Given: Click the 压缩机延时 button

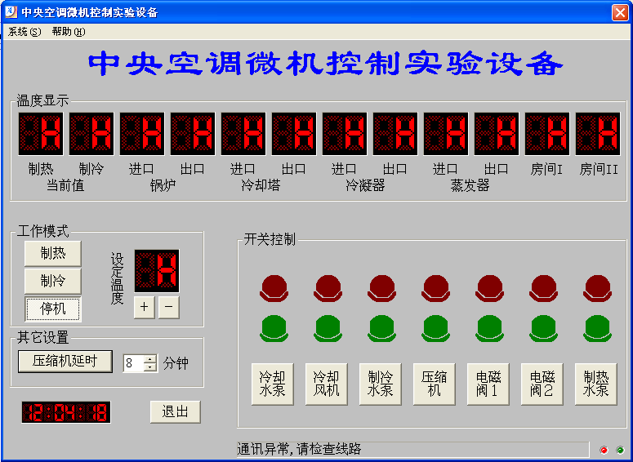Looking at the screenshot, I should (x=65, y=361).
